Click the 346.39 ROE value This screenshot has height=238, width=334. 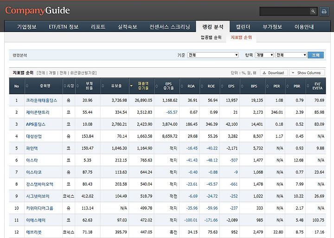[212, 124]
